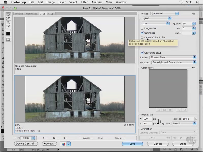203x152 pixels.
Task: Open the Metadata dropdown
Action: pos(174,62)
